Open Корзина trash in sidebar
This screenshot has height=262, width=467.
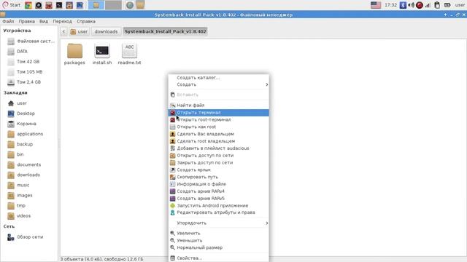[22, 124]
